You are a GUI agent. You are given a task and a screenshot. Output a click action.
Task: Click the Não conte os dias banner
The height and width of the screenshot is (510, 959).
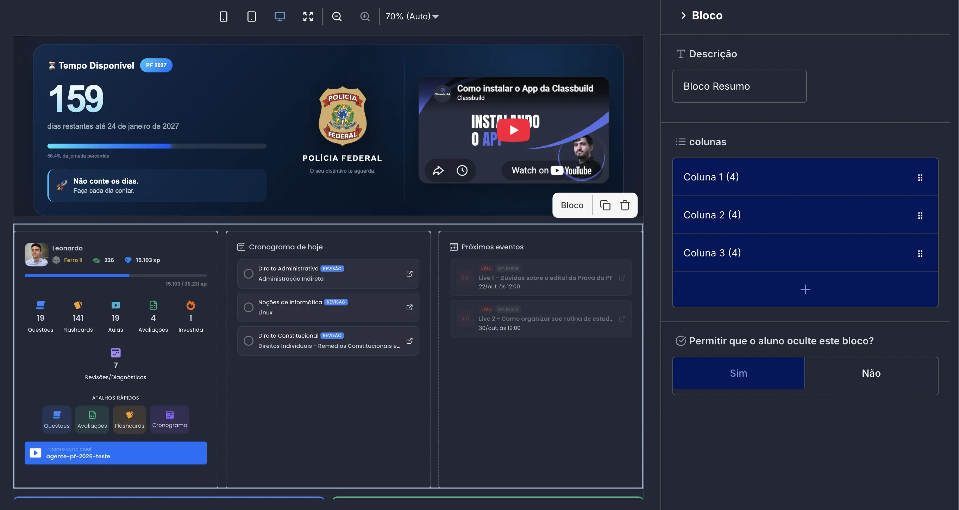(157, 186)
